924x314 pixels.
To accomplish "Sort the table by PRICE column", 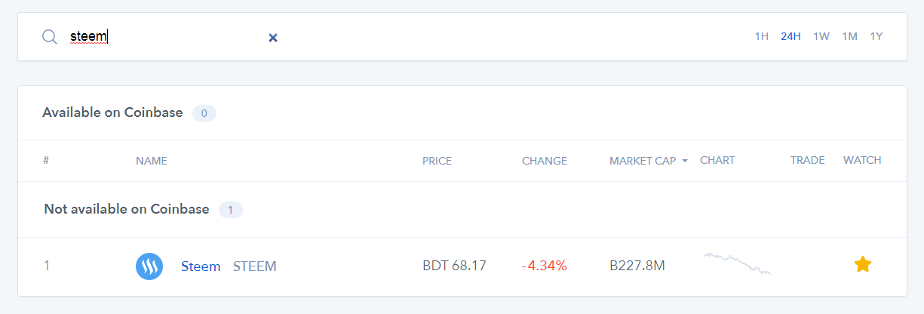I will 437,161.
